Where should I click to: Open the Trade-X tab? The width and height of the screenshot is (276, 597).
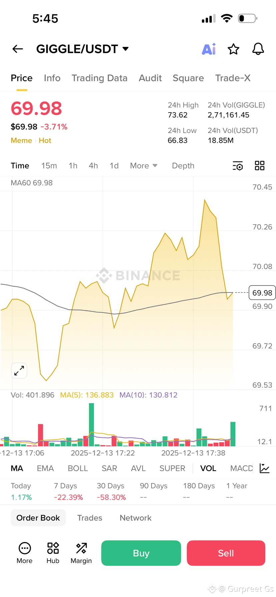[x=233, y=78]
